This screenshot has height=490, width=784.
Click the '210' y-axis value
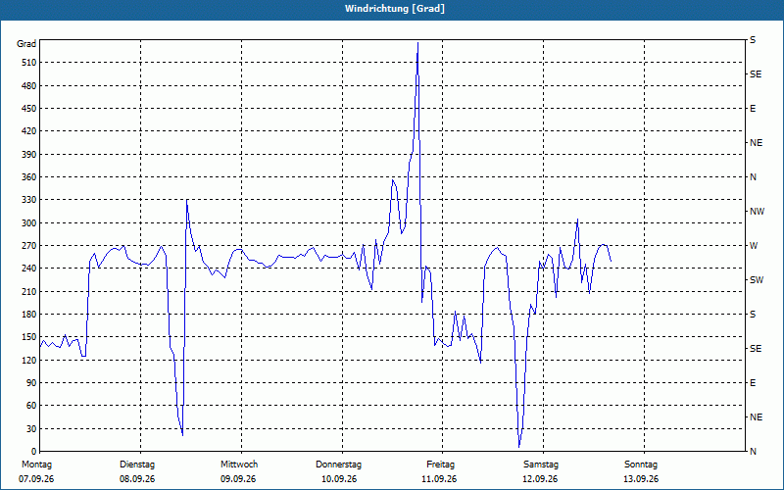pos(29,291)
